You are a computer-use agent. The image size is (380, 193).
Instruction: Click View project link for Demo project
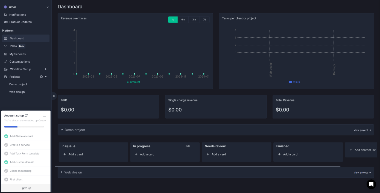point(362,130)
